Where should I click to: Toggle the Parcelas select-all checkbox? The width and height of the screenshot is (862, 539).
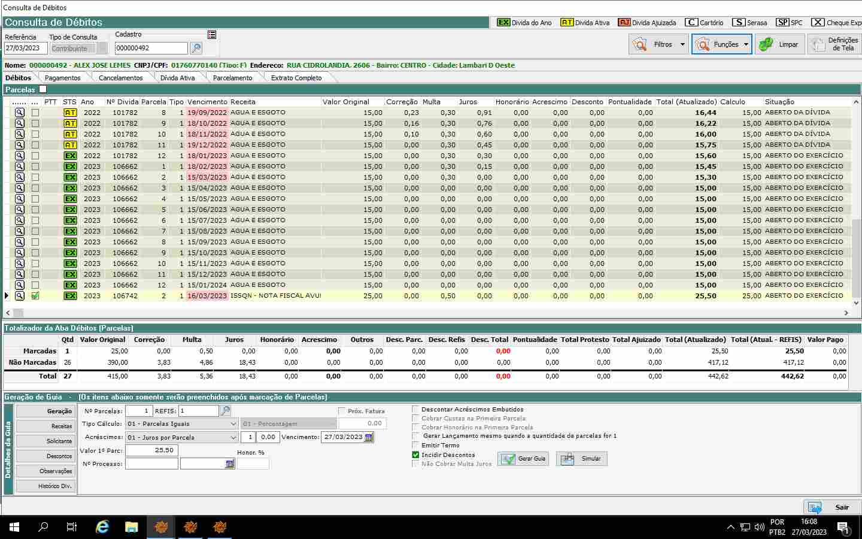point(43,89)
